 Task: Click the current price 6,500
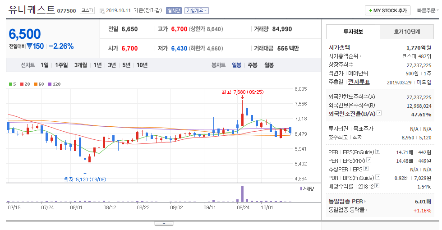click(x=25, y=34)
